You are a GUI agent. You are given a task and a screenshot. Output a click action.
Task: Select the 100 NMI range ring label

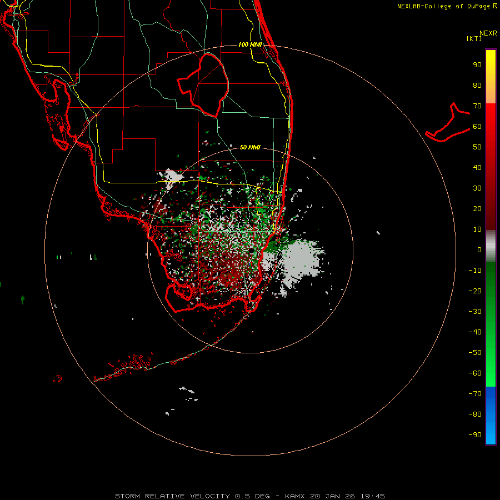point(251,44)
